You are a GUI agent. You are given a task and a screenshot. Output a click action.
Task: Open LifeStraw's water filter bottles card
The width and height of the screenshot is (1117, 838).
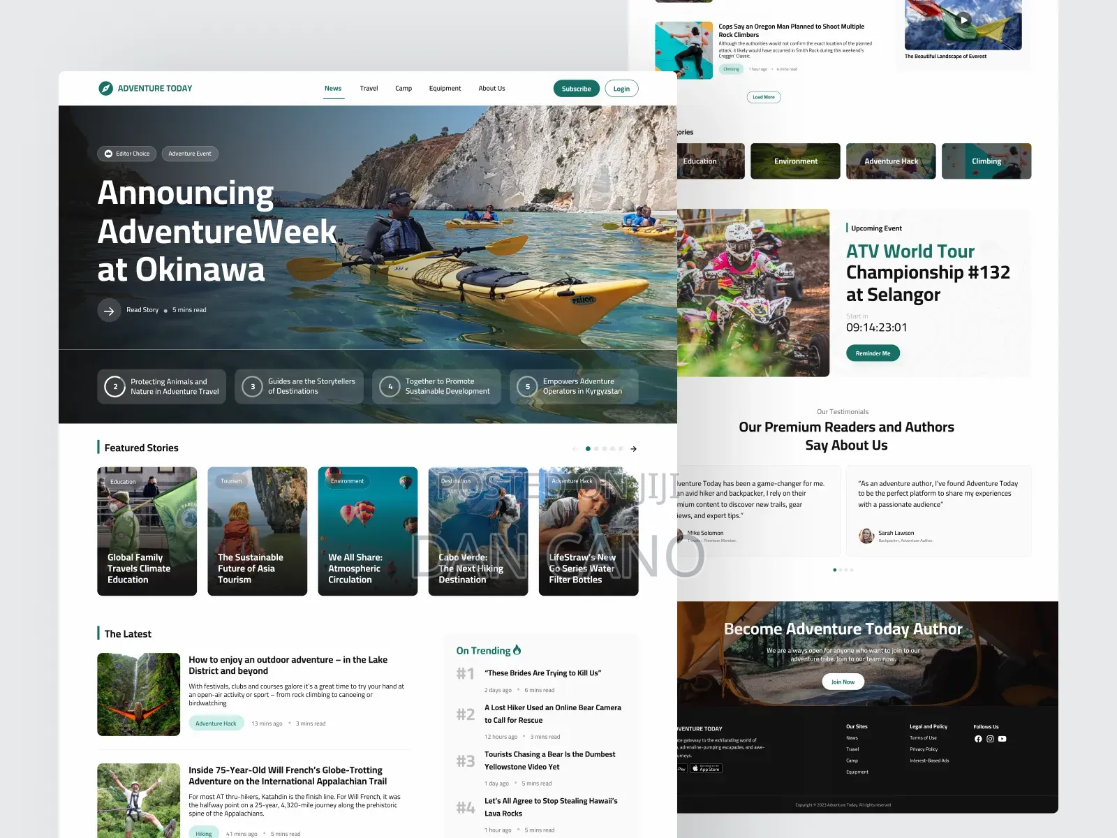589,531
